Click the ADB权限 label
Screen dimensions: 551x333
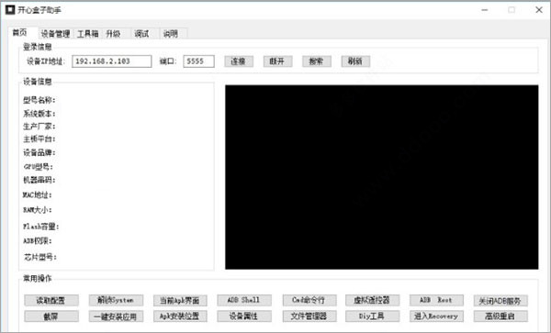click(x=38, y=241)
